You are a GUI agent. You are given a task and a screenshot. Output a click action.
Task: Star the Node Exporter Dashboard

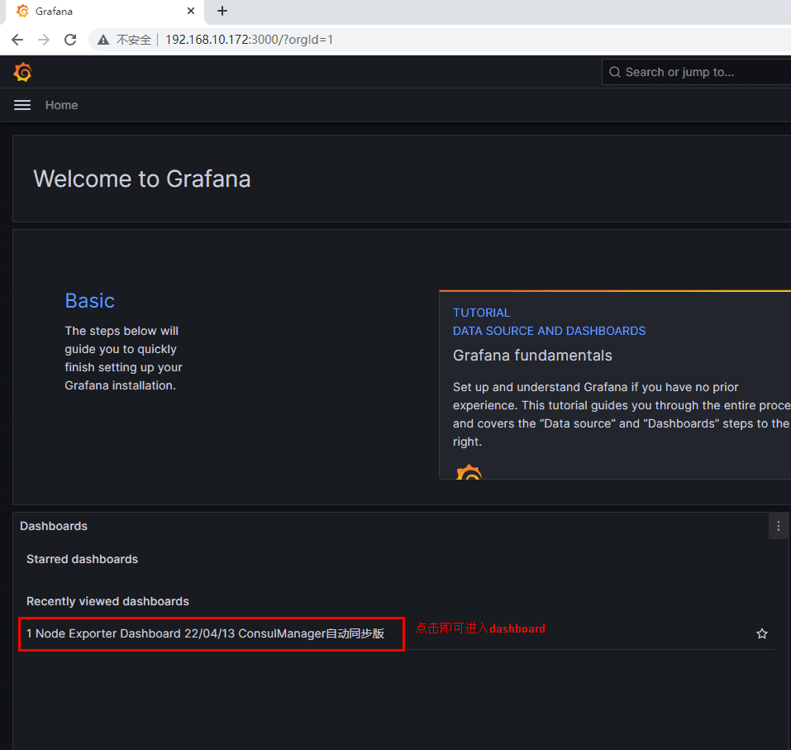(762, 634)
